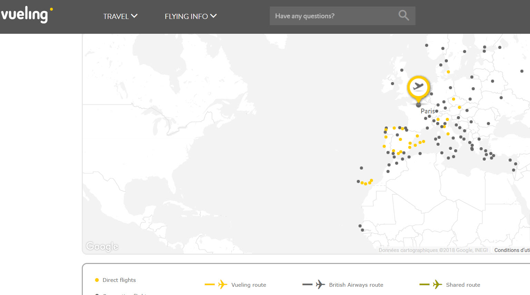Image resolution: width=530 pixels, height=295 pixels.
Task: Click the 'Shared route' legend label
Action: (x=463, y=285)
